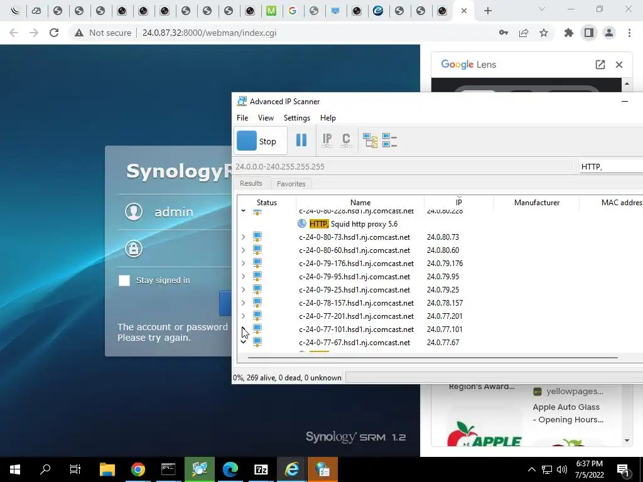Open File Explorer from the taskbar
The height and width of the screenshot is (482, 643).
point(107,469)
